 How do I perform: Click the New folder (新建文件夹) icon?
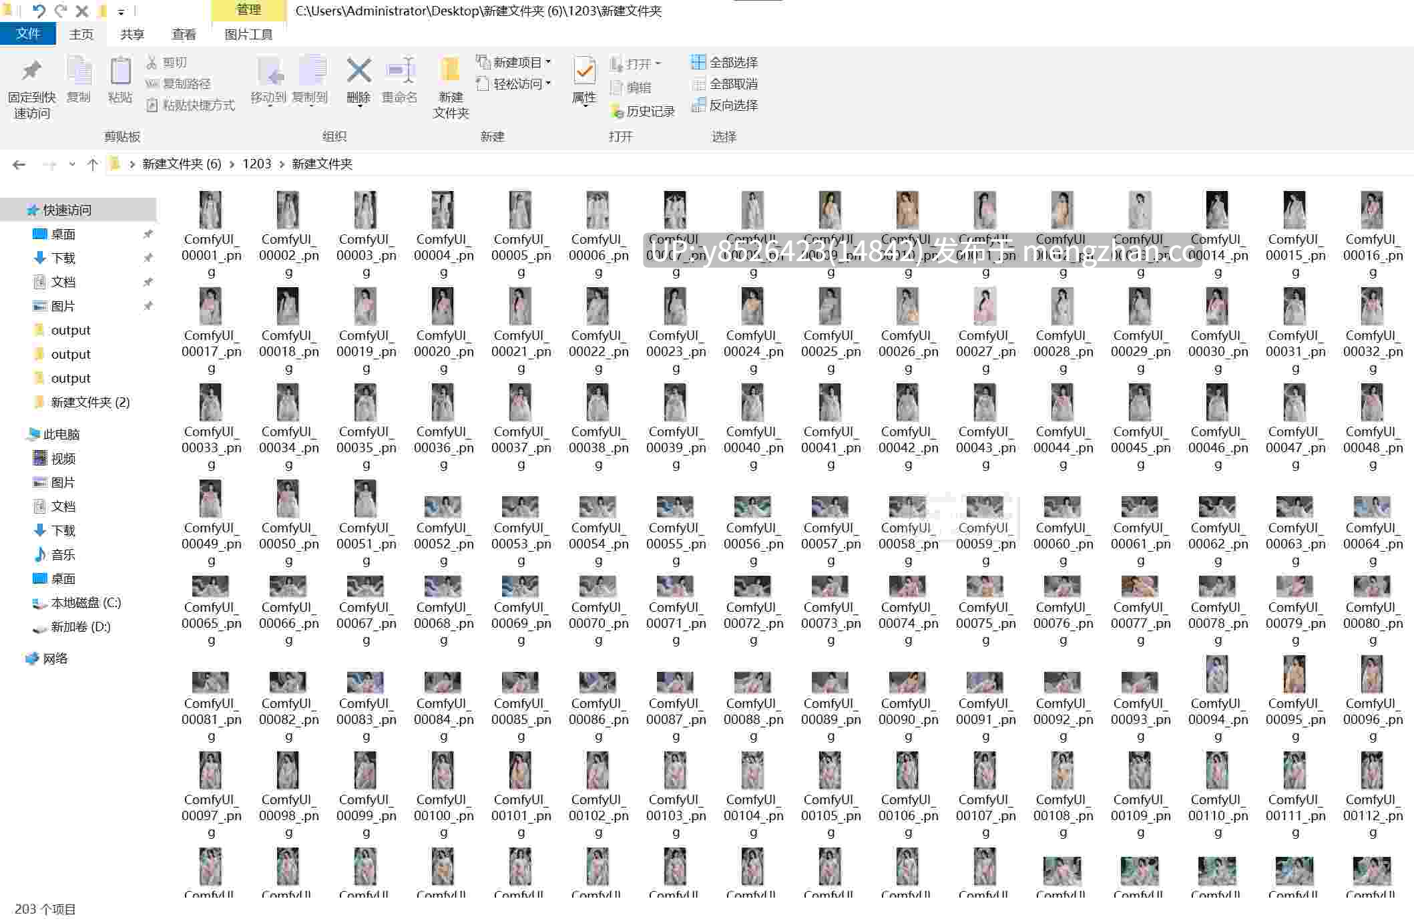pyautogui.click(x=451, y=70)
